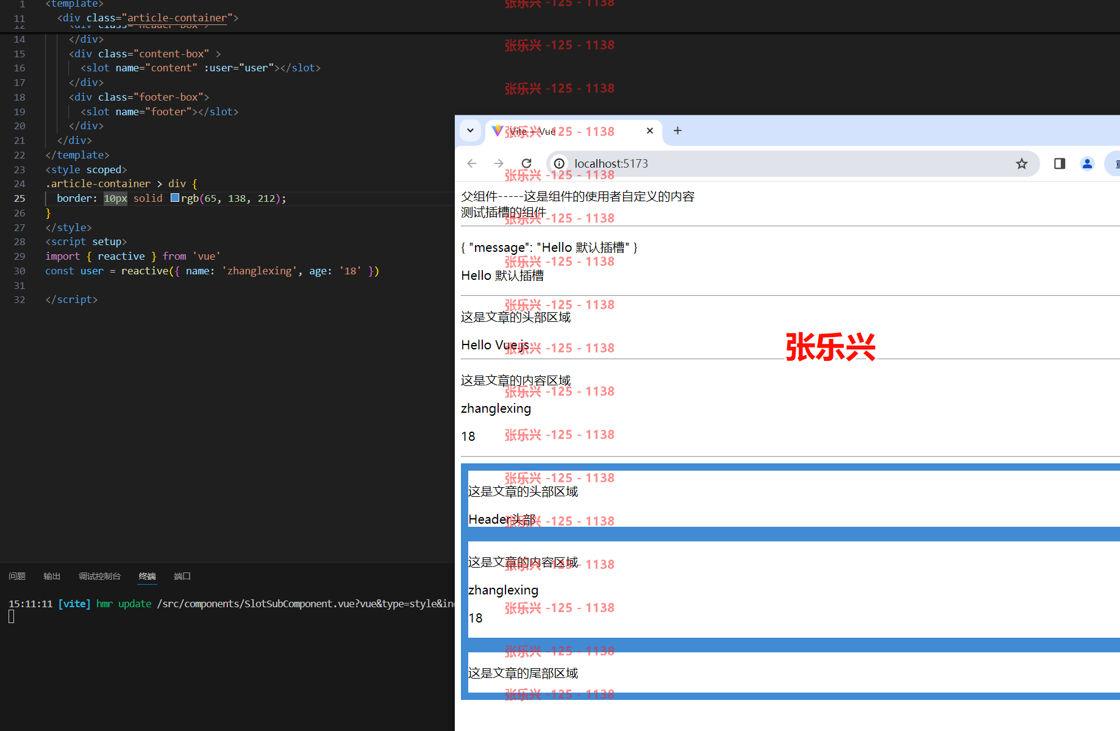The height and width of the screenshot is (731, 1120).
Task: Go forward in browser history
Action: pyautogui.click(x=499, y=163)
